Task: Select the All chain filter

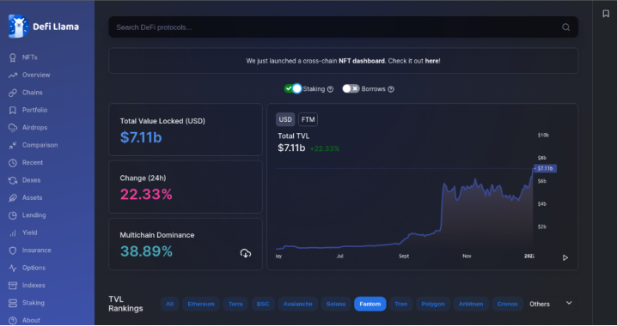Action: 169,304
